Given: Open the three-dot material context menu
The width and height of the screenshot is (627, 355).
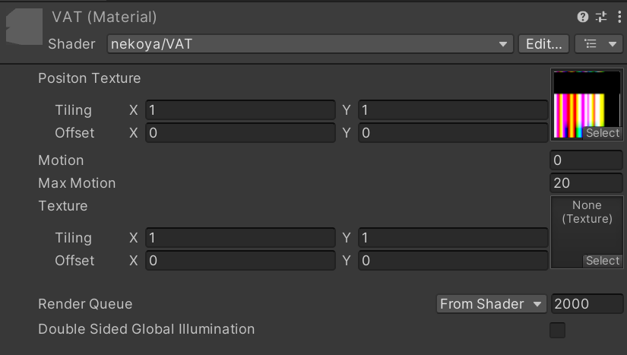Looking at the screenshot, I should 619,17.
